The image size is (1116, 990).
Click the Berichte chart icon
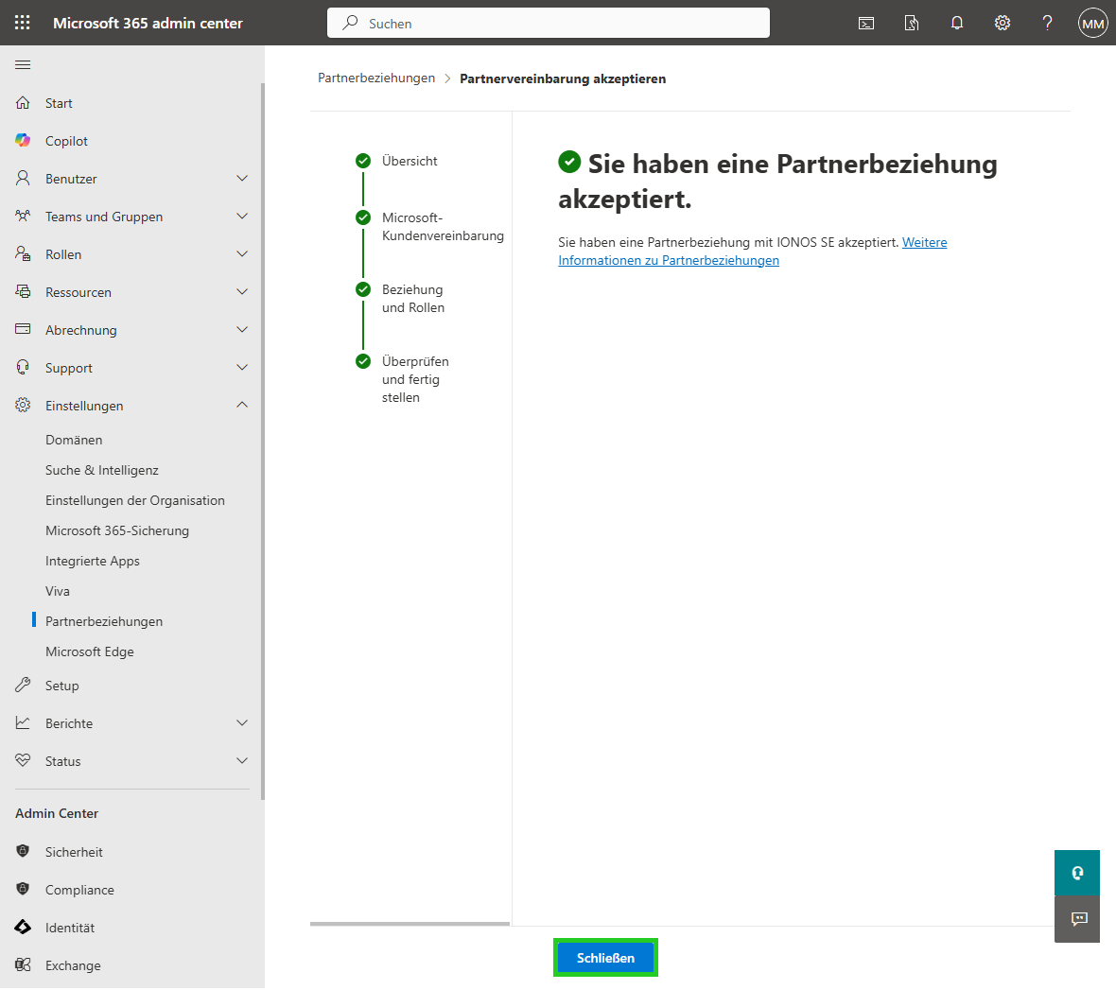point(23,723)
